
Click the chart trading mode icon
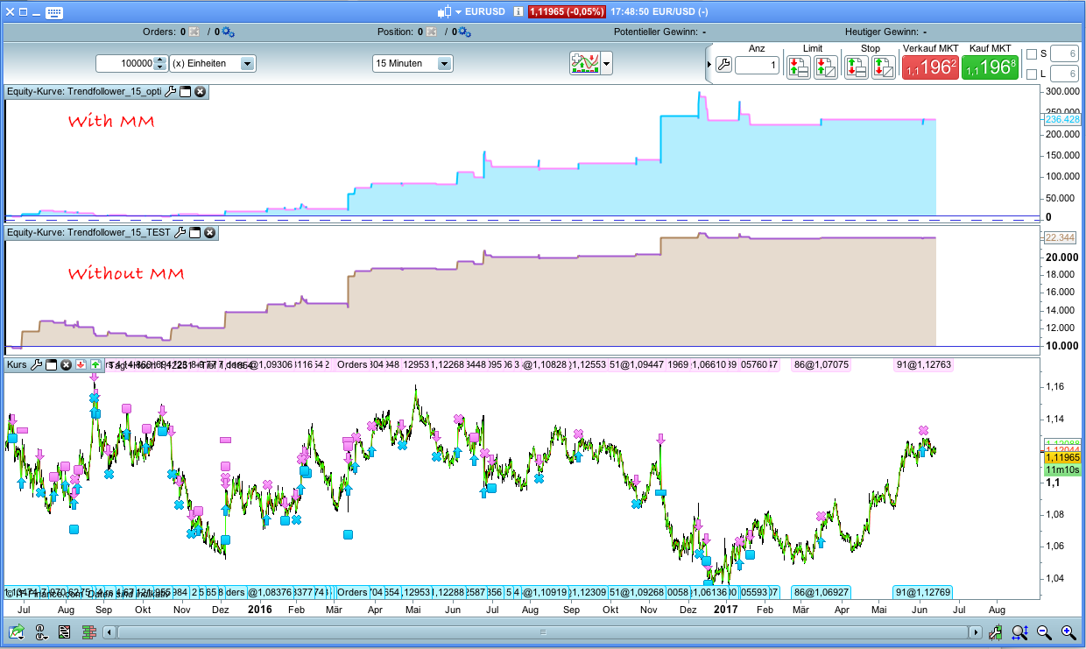(x=584, y=63)
